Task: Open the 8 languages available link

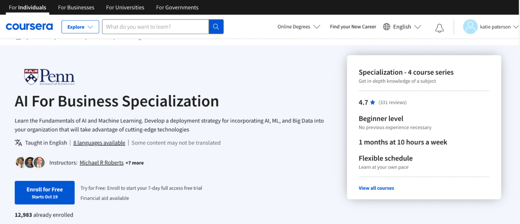Action: tap(99, 143)
